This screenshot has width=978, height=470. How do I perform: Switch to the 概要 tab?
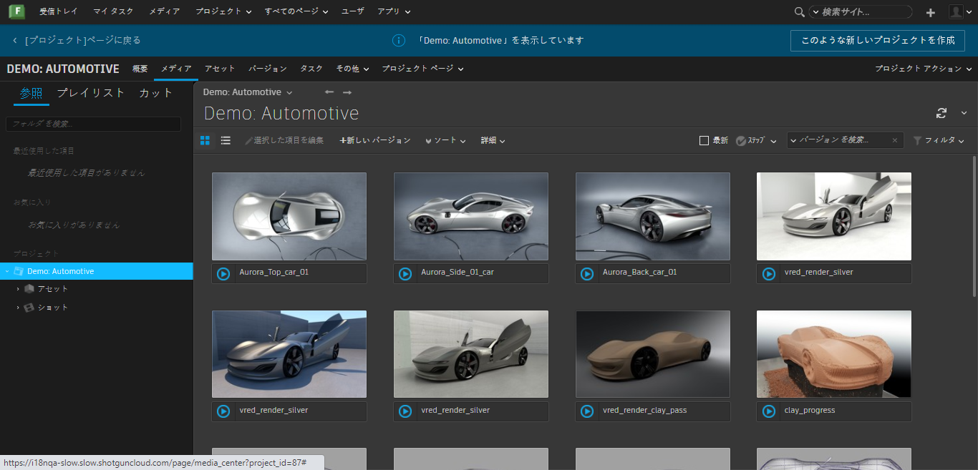(140, 69)
